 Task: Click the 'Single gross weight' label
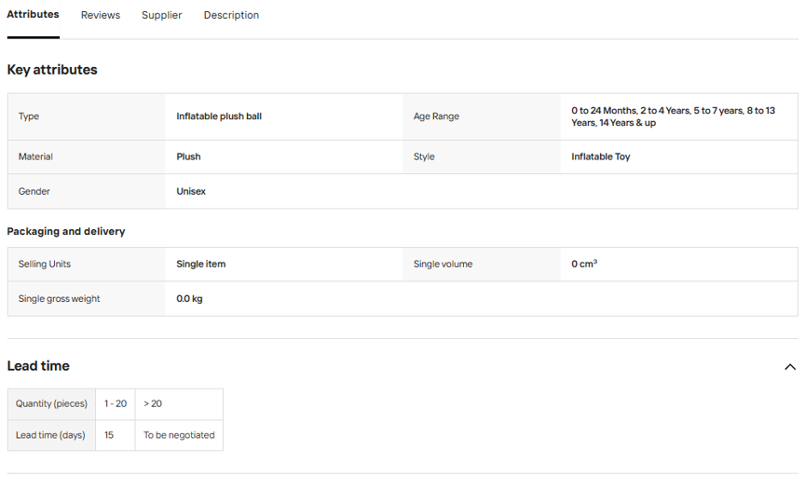tap(59, 298)
